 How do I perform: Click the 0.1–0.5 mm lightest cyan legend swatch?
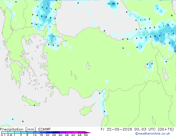click(x=5, y=132)
